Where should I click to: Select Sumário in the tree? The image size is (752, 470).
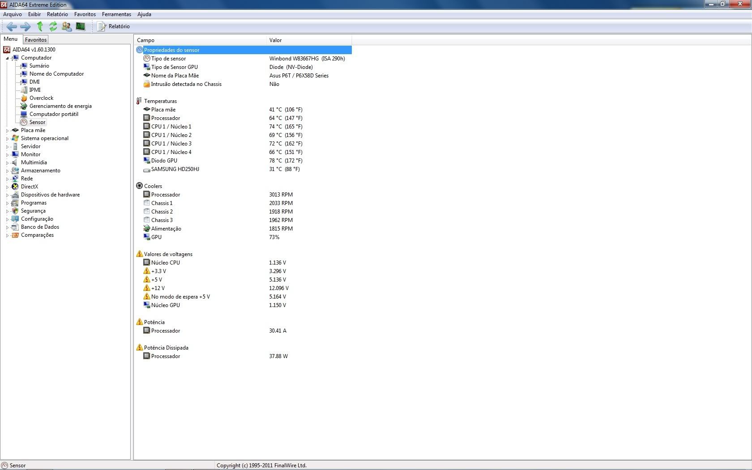[x=39, y=66]
